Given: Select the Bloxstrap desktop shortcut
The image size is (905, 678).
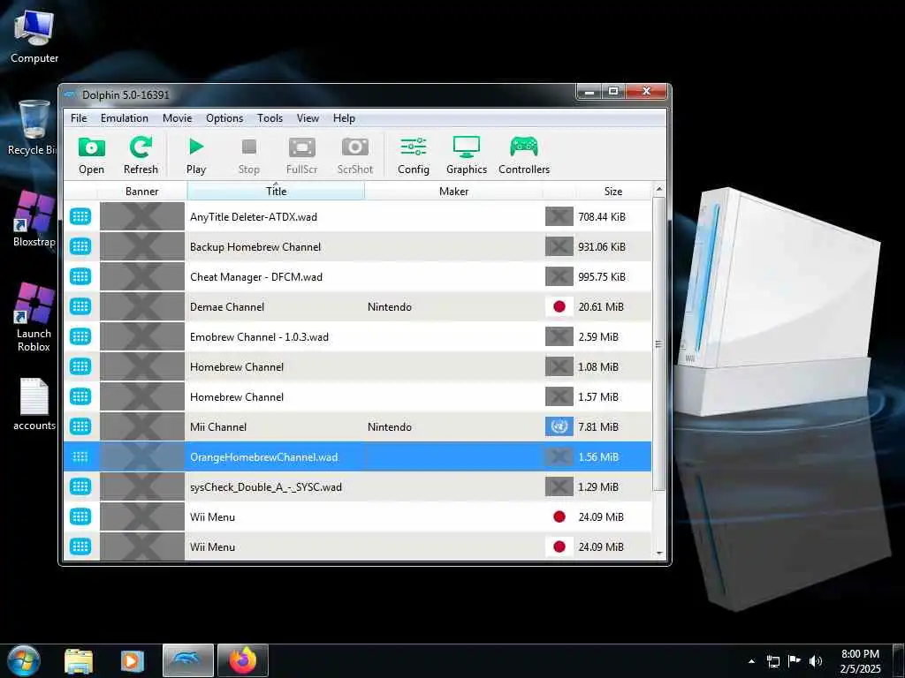Looking at the screenshot, I should click(x=34, y=219).
